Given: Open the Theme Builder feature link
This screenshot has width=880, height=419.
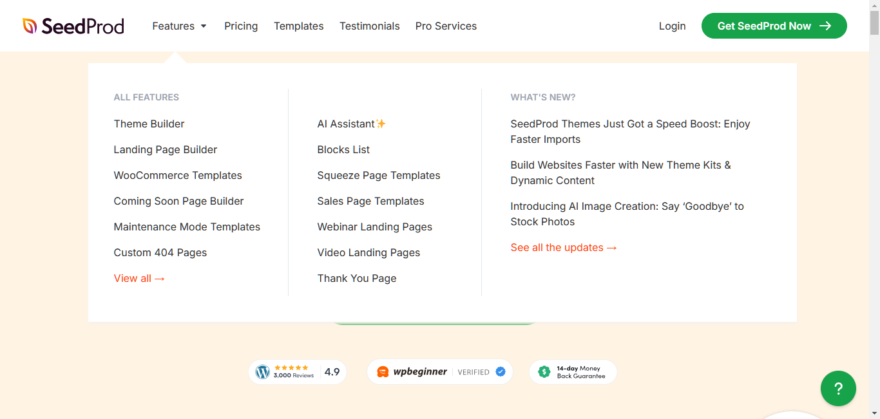Looking at the screenshot, I should click(x=149, y=124).
